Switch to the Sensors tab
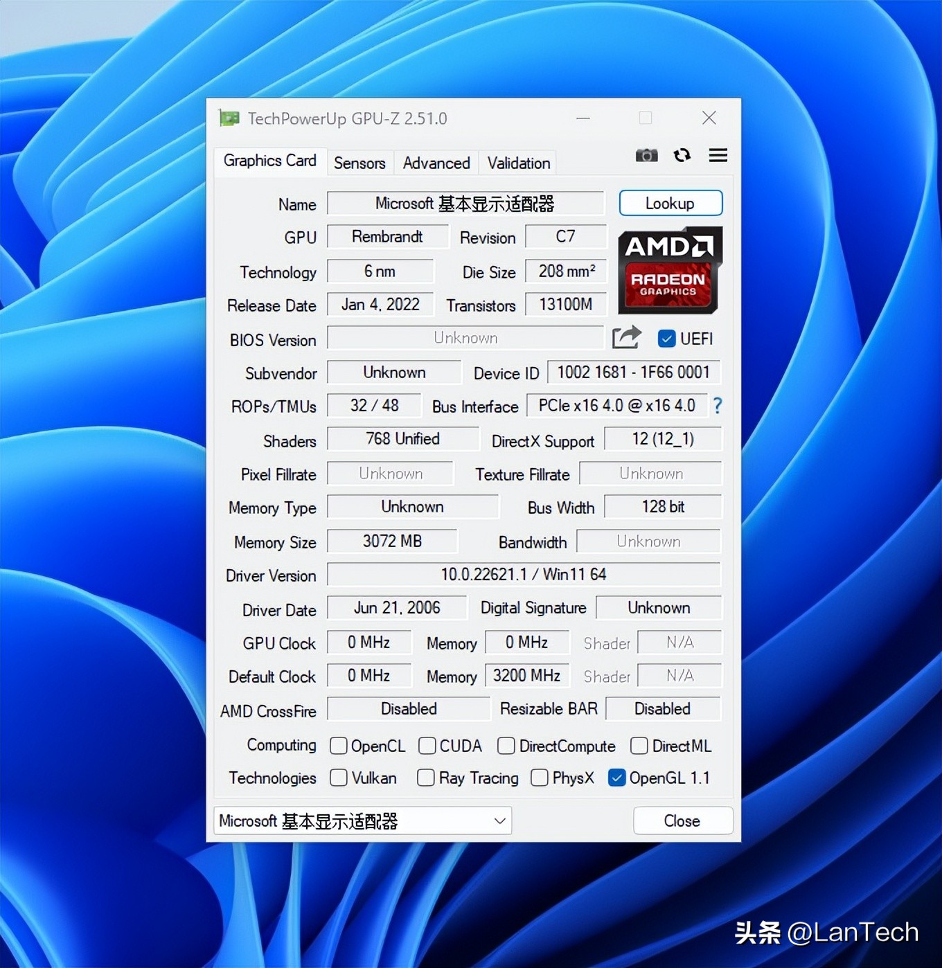Viewport: 942px width, 968px height. pyautogui.click(x=359, y=163)
